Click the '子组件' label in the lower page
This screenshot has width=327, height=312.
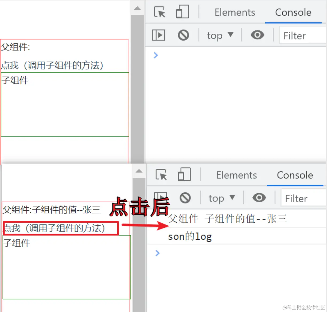tap(17, 243)
